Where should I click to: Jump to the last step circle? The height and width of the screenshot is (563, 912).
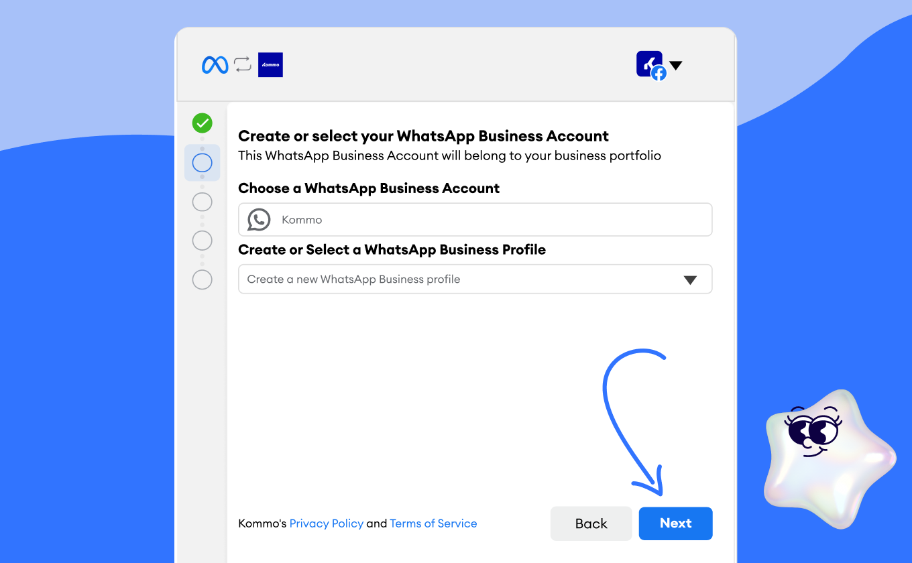(202, 279)
